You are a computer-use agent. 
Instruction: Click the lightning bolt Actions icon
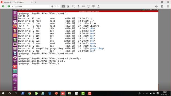click(79, 6)
